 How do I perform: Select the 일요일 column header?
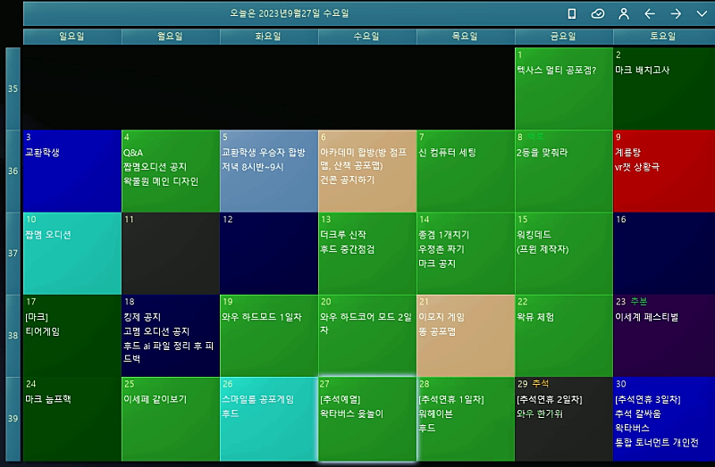72,37
